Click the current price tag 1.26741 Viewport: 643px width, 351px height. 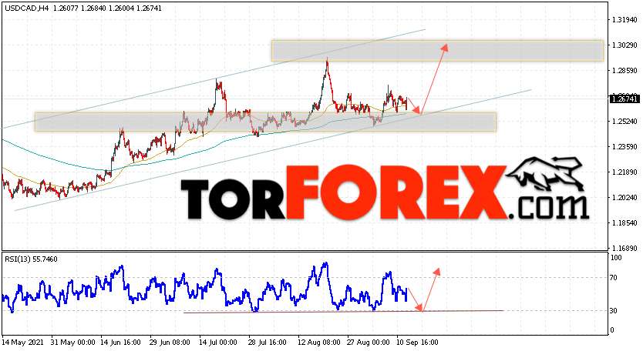click(x=624, y=99)
